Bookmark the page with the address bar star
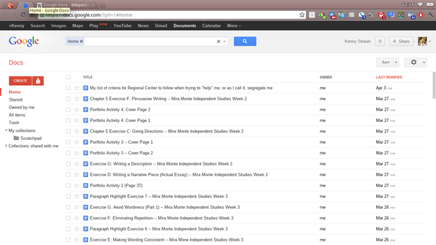436x245 pixels. click(x=302, y=15)
